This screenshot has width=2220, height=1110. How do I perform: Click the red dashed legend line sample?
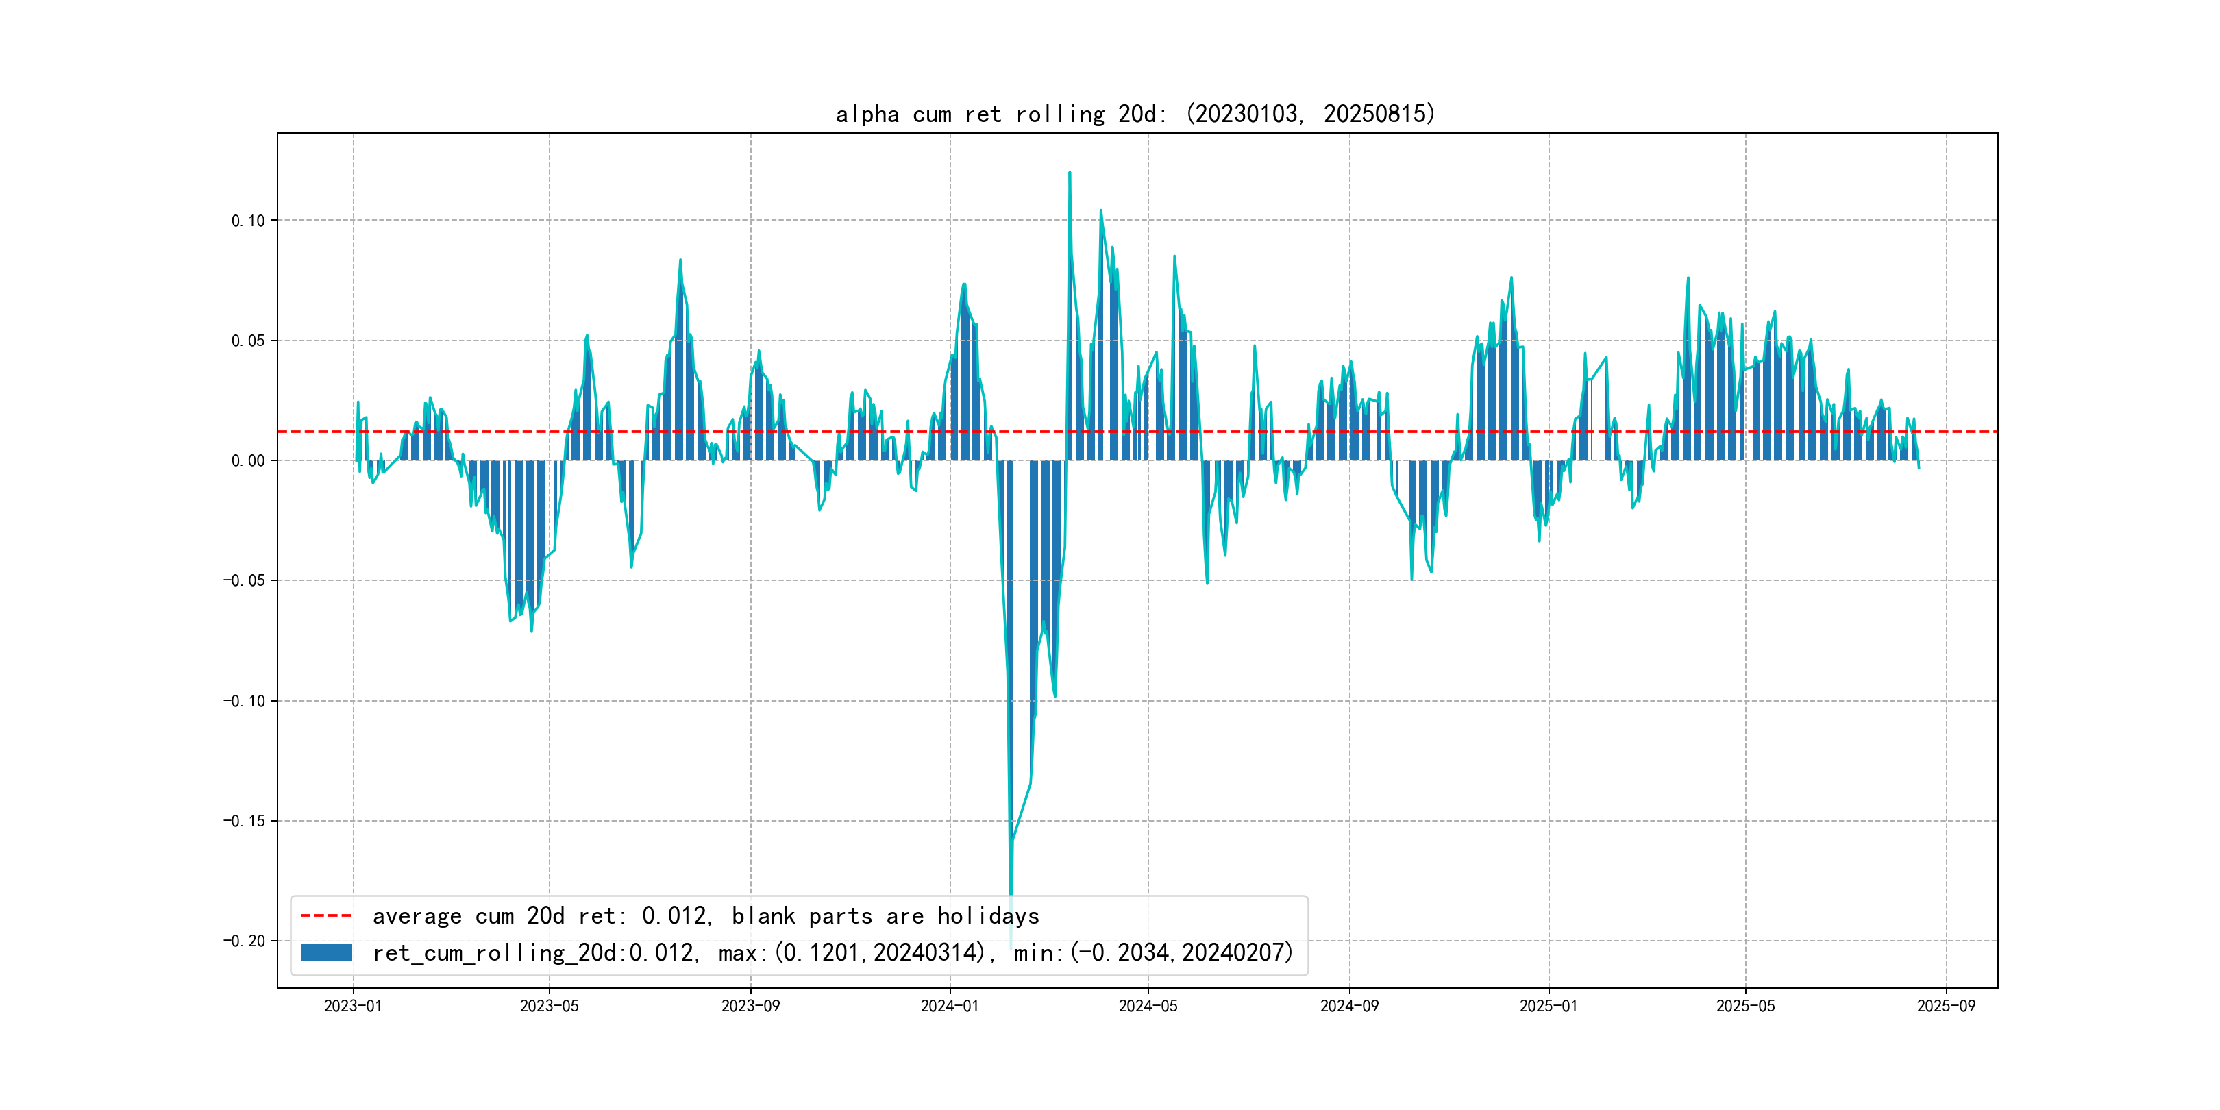click(x=325, y=915)
